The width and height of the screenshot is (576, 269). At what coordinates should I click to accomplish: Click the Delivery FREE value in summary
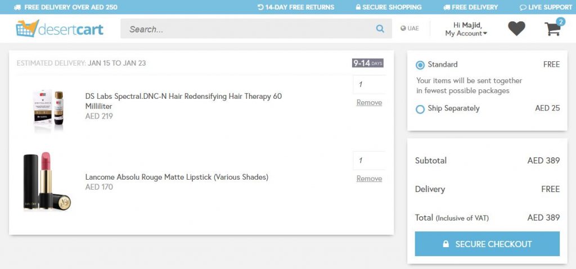[x=550, y=189]
